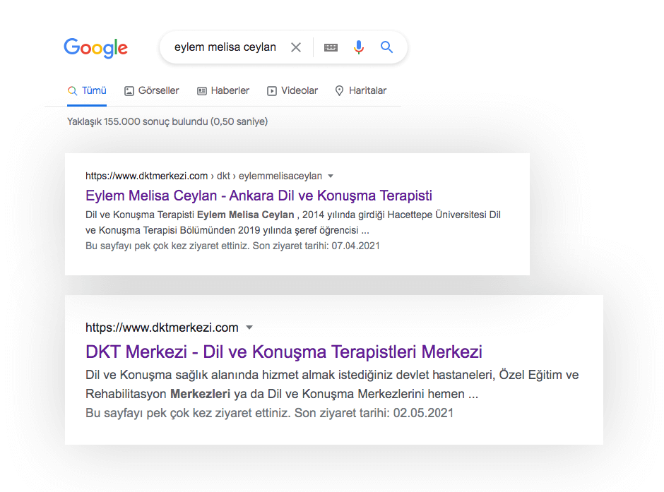
Task: Click the visit note dated 02.05.2021
Action: point(269,413)
